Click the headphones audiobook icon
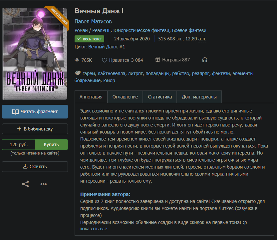 click(204, 60)
